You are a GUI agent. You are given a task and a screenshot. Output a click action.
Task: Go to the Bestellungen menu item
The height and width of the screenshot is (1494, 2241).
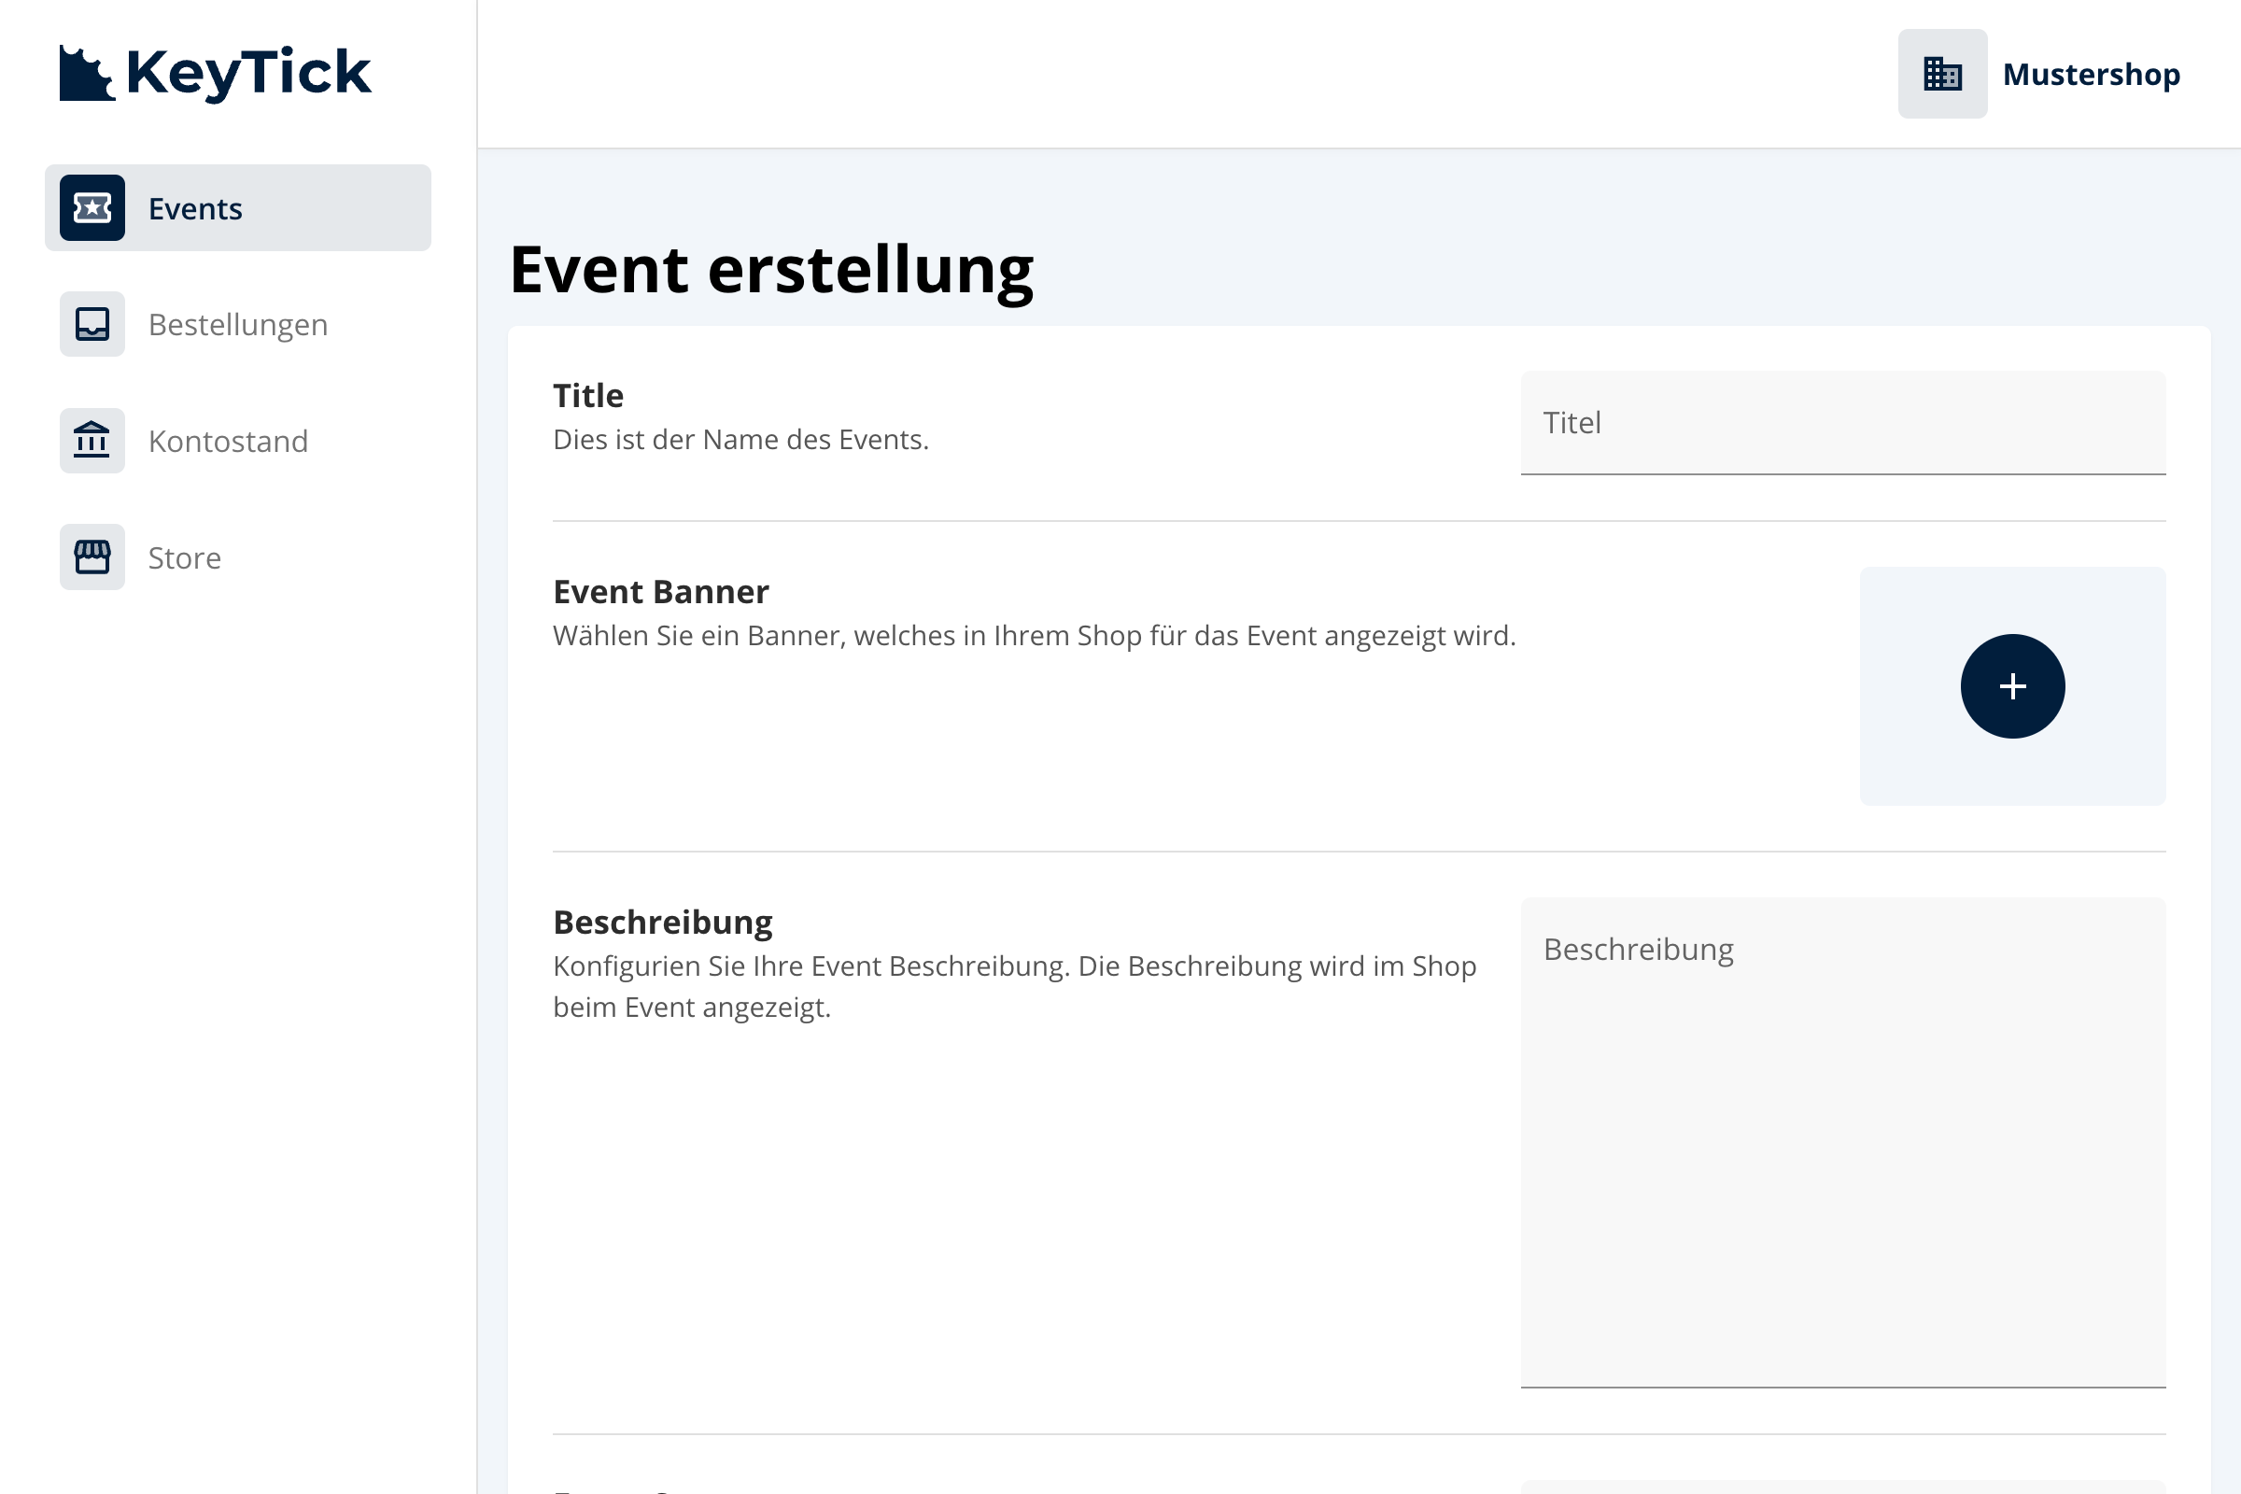click(x=238, y=325)
